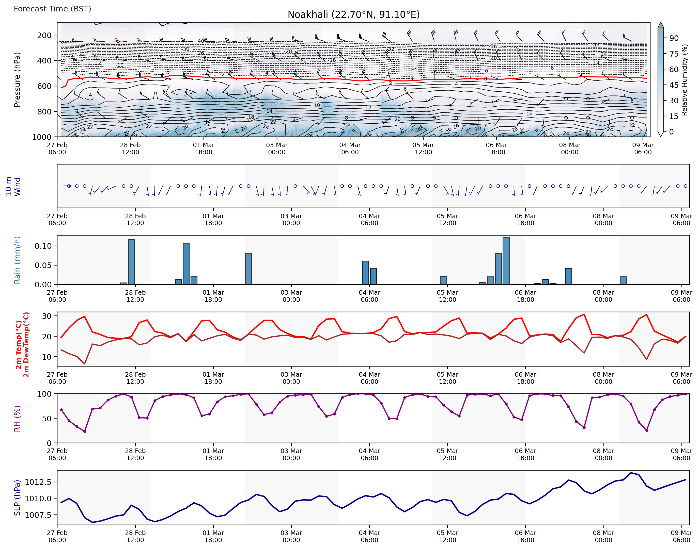
Task: Click the Pressure (hPa) axis label
Action: pos(17,79)
